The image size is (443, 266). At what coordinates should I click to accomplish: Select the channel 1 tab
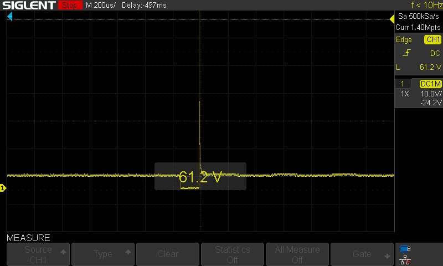[403, 84]
